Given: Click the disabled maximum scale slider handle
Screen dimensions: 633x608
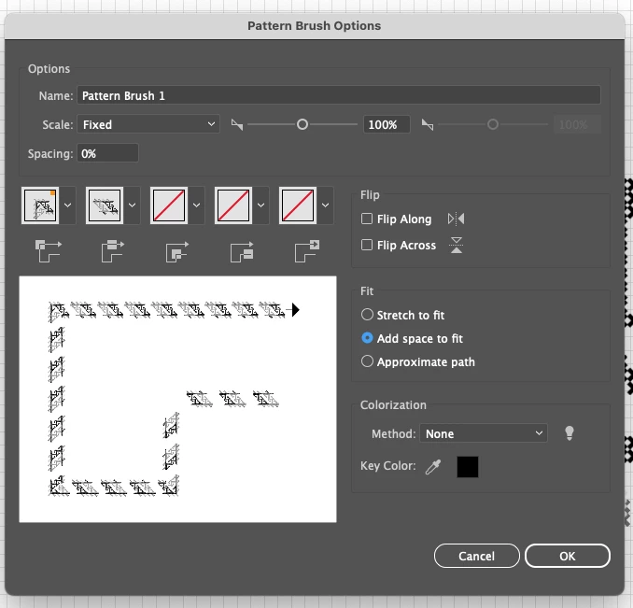Looking at the screenshot, I should [x=493, y=124].
